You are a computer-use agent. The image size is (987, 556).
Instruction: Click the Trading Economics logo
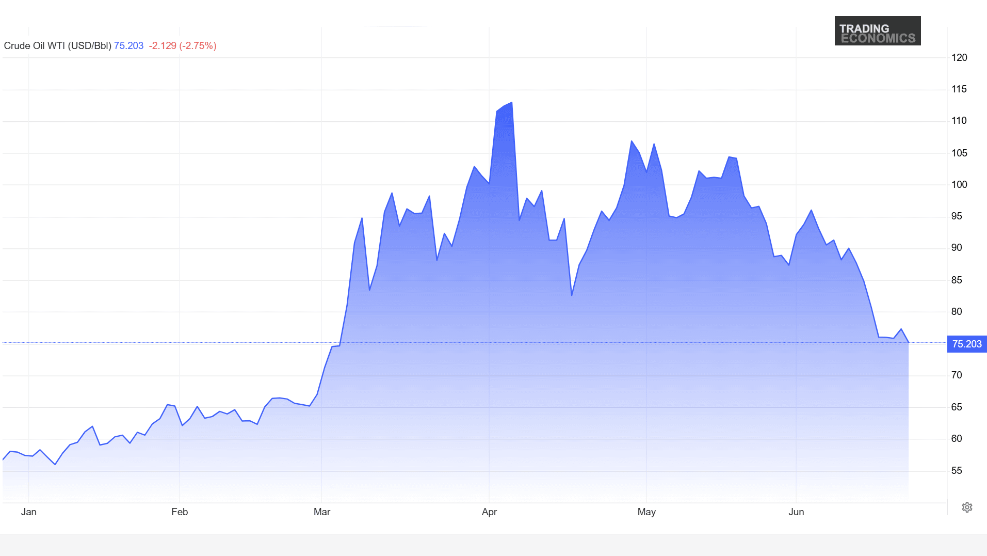tap(877, 30)
